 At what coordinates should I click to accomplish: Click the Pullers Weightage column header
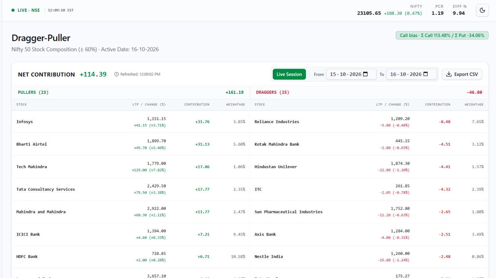[236, 105]
